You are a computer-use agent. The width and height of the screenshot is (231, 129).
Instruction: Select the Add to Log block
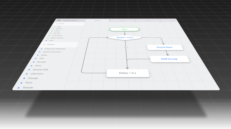pyautogui.click(x=169, y=59)
